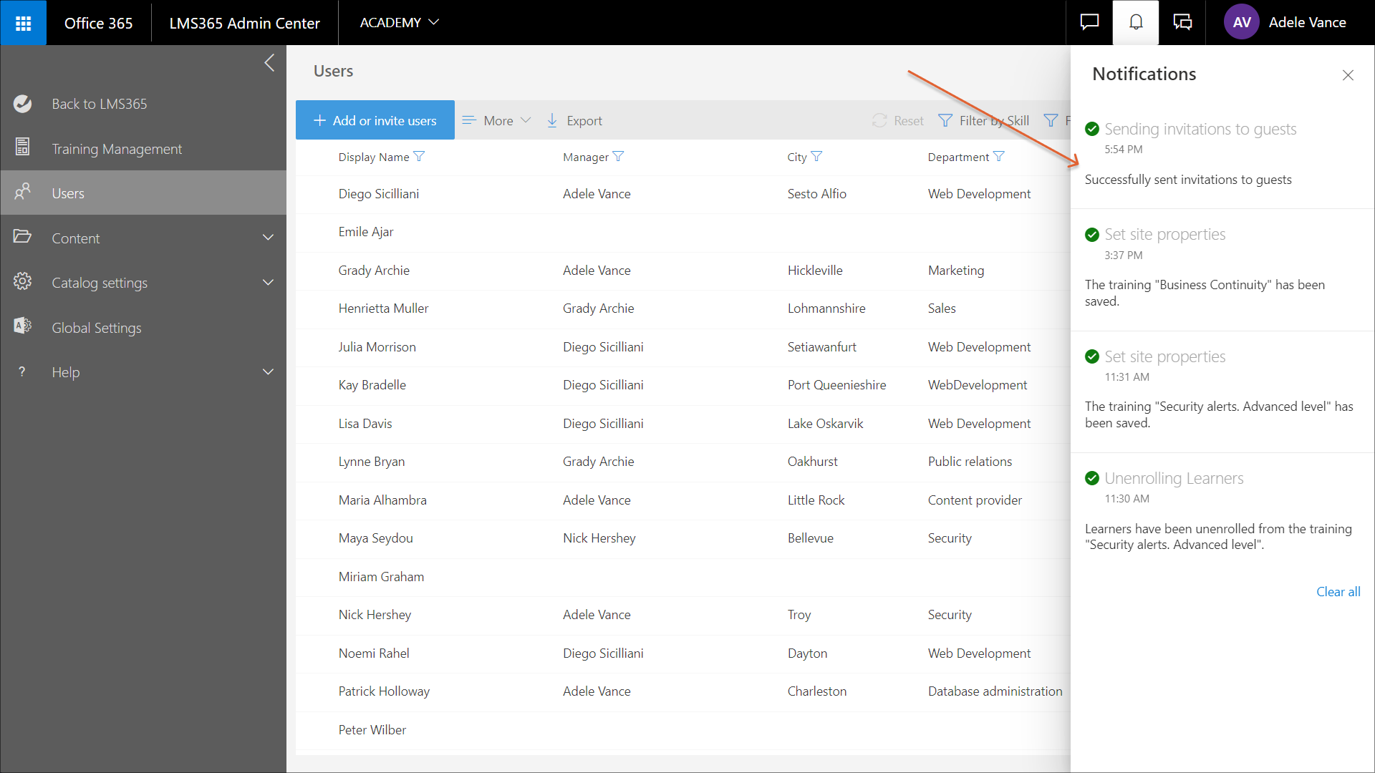
Task: Open the ACADEMY catalog dropdown
Action: (399, 23)
